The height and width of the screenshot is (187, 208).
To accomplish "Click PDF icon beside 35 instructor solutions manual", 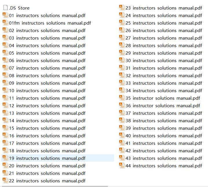I will 122,98.
